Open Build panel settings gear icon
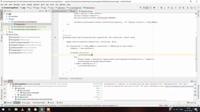This screenshot has height=112, width=200. pyautogui.click(x=192, y=81)
